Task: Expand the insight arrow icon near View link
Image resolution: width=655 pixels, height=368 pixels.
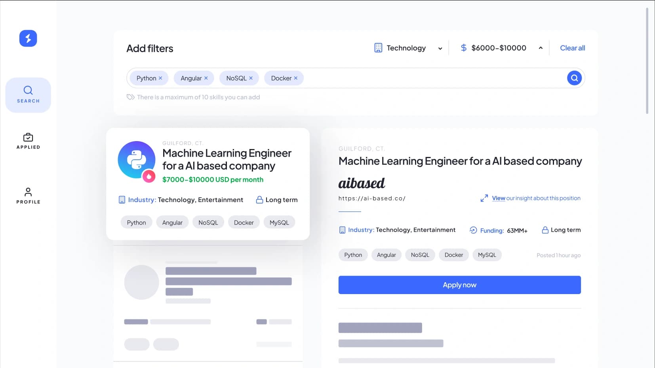Action: 484,198
